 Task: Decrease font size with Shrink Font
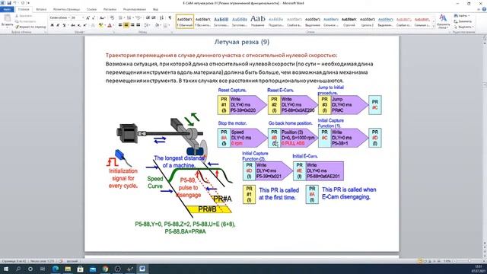pyautogui.click(x=94, y=18)
